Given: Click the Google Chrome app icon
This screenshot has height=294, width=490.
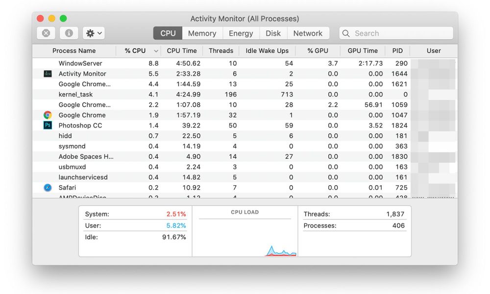Looking at the screenshot, I should coord(48,115).
